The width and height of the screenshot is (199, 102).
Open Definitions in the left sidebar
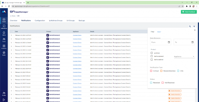click(x=4, y=27)
